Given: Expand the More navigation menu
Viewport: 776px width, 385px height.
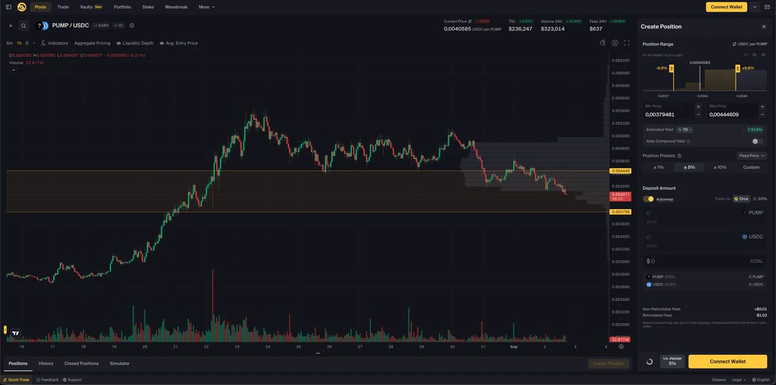Looking at the screenshot, I should tap(207, 7).
